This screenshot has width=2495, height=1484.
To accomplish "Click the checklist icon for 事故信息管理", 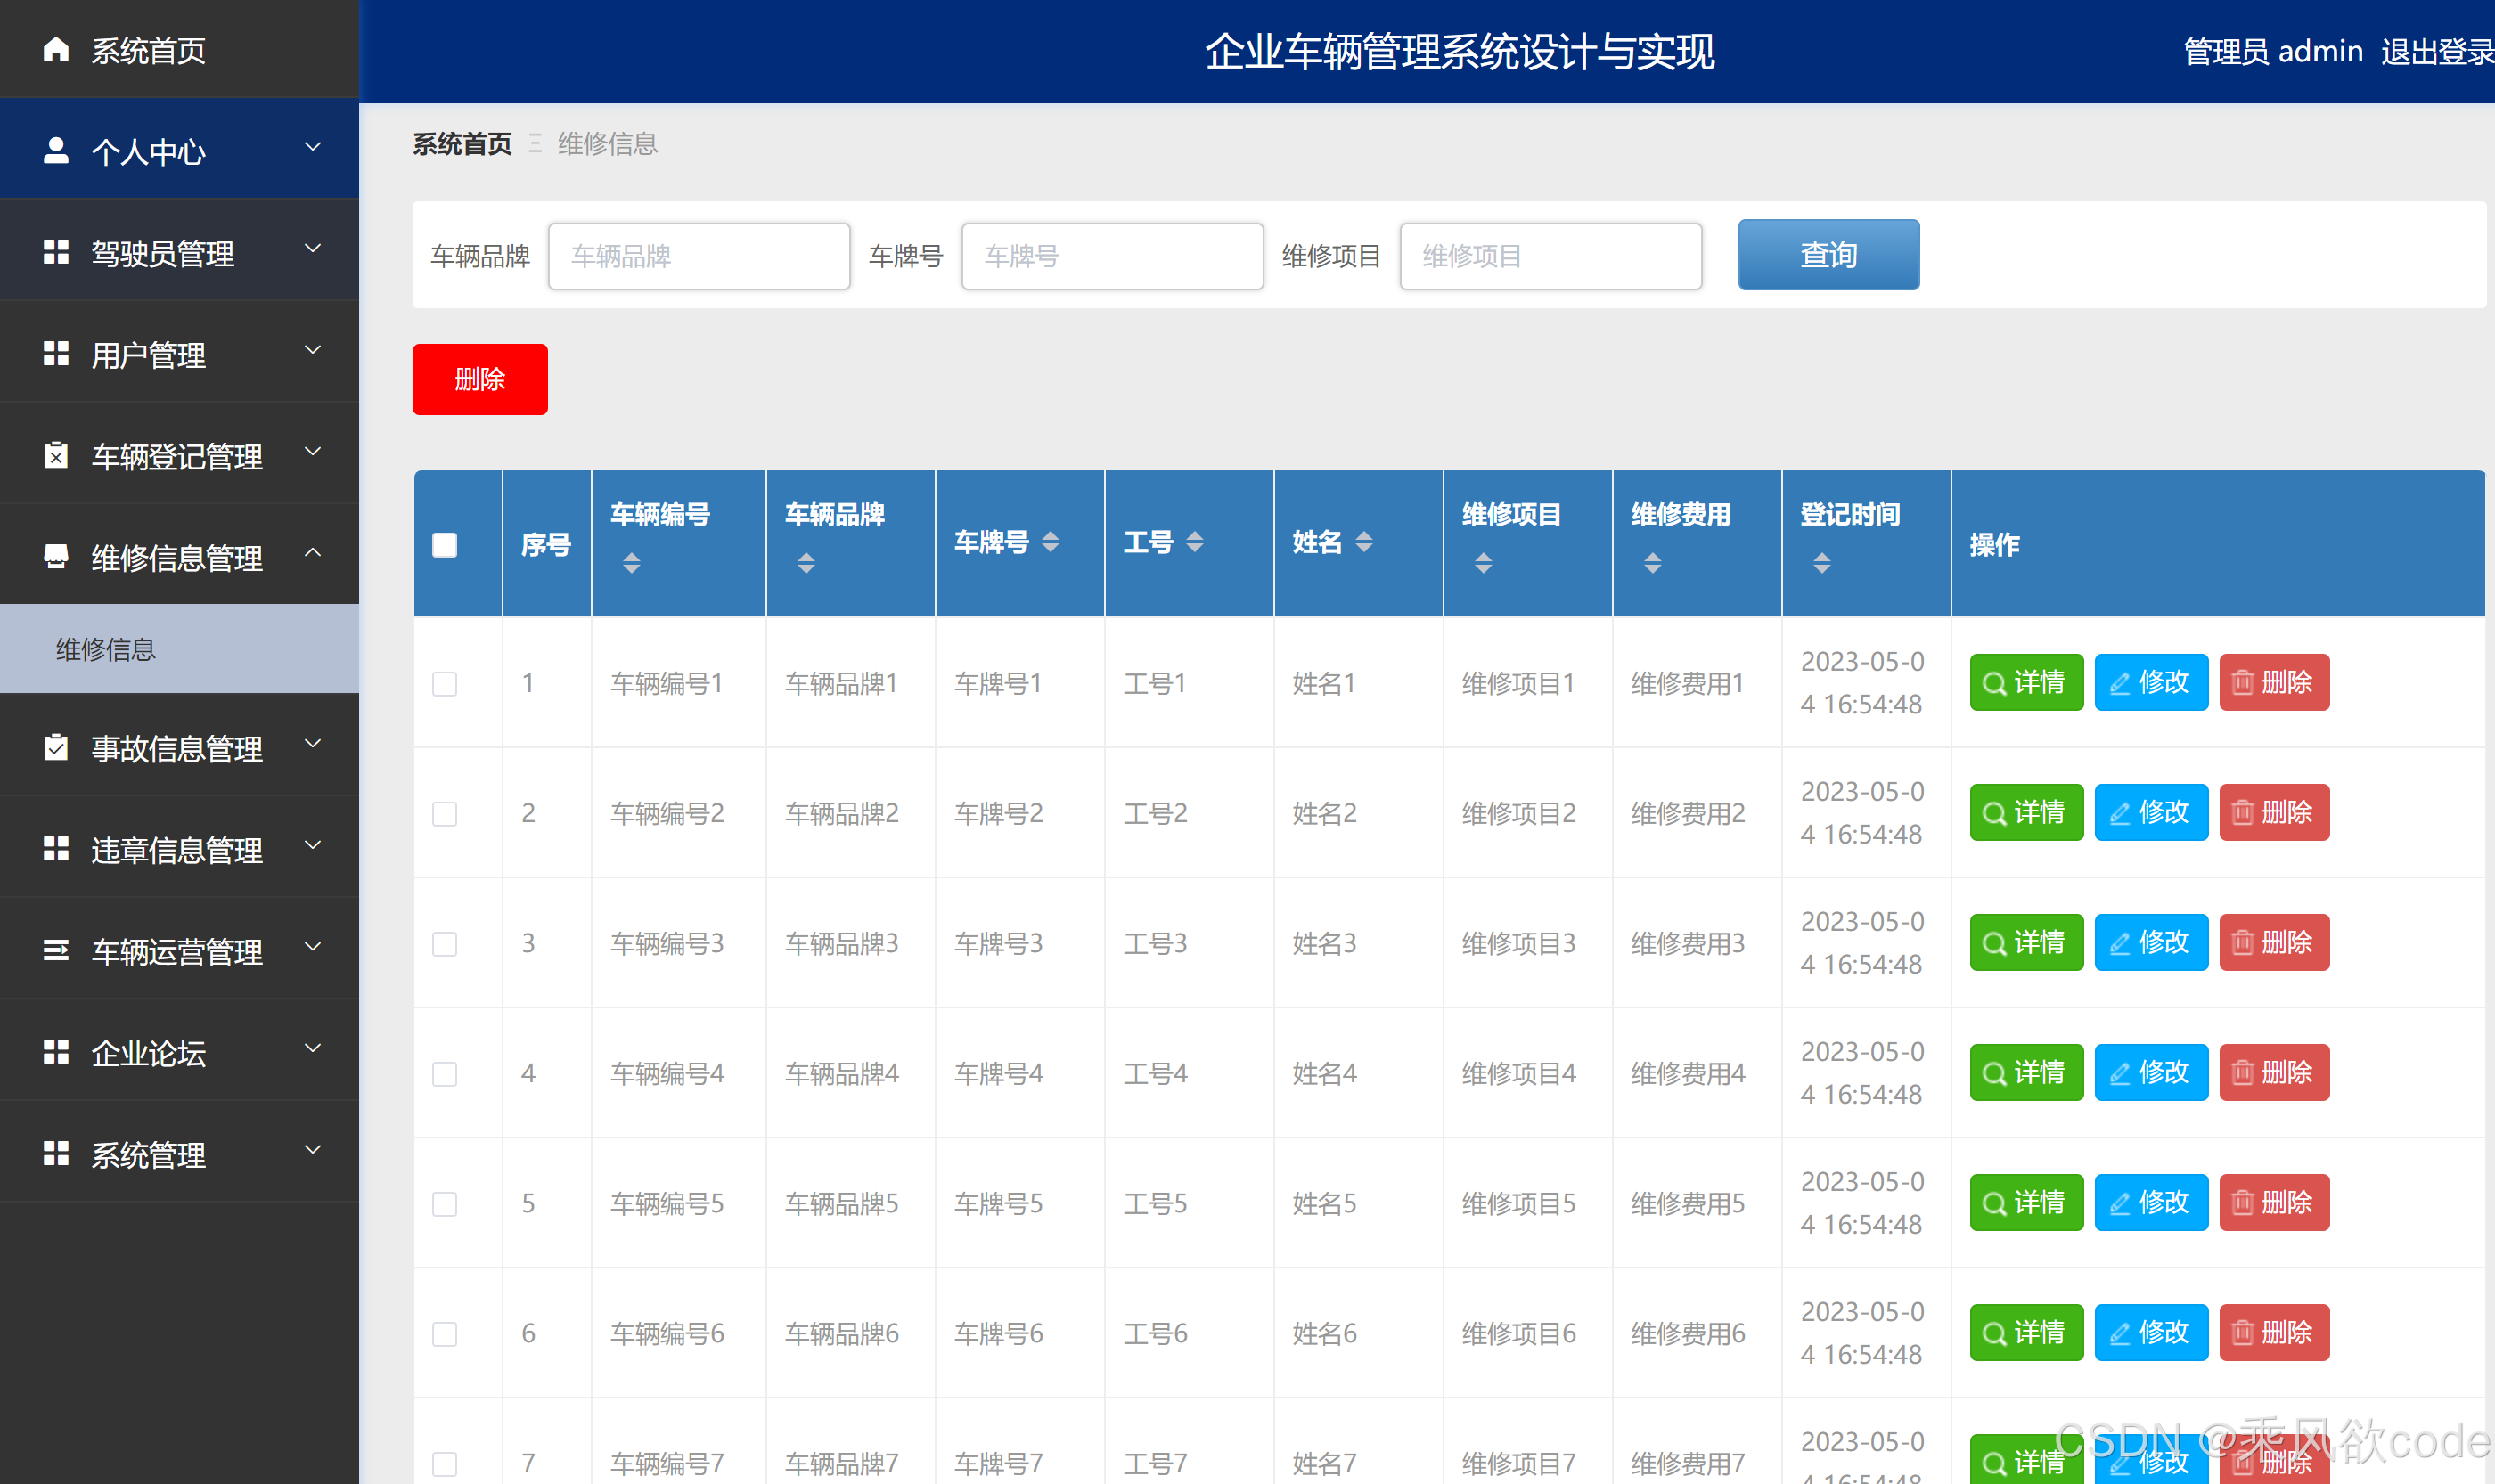I will pyautogui.click(x=56, y=747).
